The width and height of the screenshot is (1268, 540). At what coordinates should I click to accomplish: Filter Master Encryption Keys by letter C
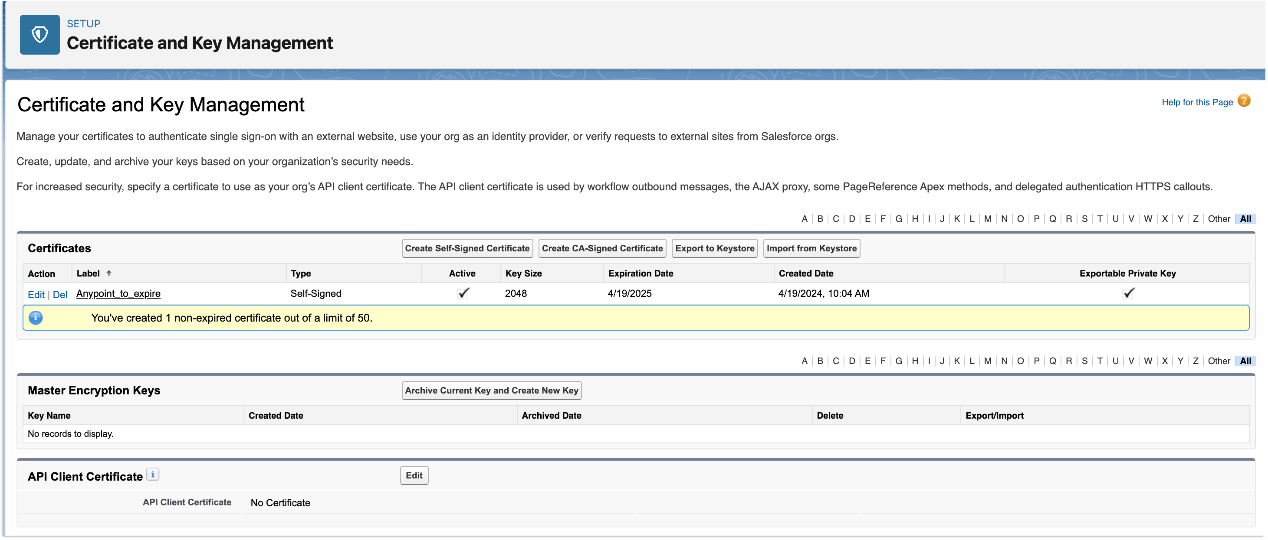[x=835, y=361]
